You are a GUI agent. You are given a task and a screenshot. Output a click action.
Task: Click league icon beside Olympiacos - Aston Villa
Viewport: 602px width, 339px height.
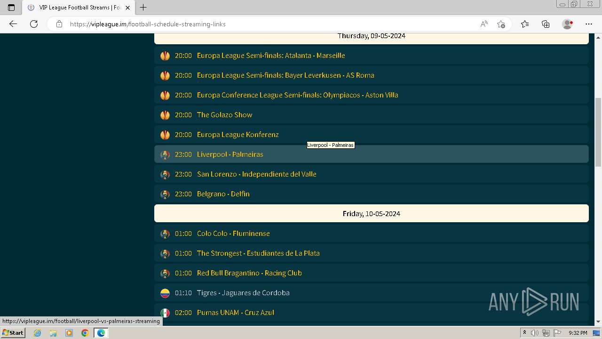pos(165,95)
